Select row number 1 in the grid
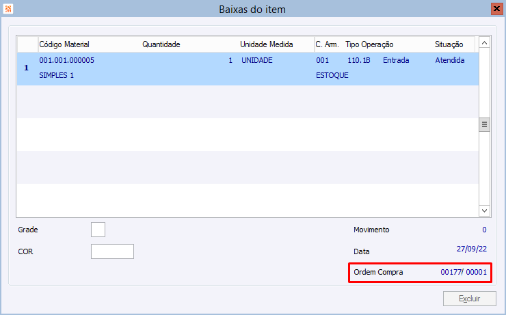506x315 pixels. point(27,68)
